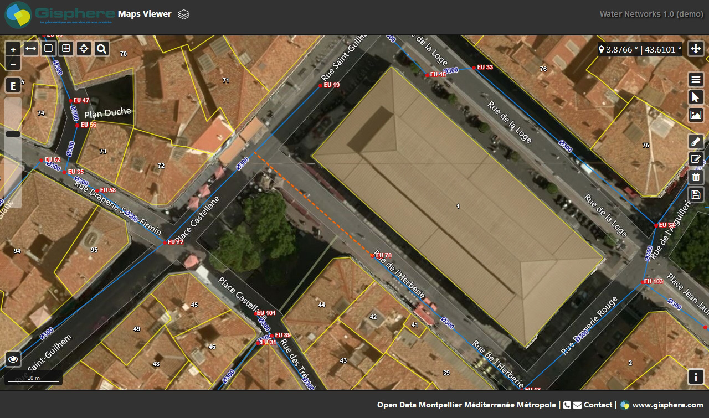Select the horizontal measure arrow tool
Viewport: 709px width, 418px height.
(x=30, y=48)
